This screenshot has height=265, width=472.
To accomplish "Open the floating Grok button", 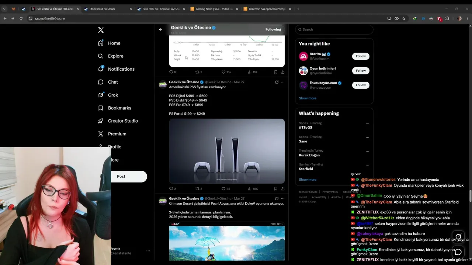I will point(458,237).
